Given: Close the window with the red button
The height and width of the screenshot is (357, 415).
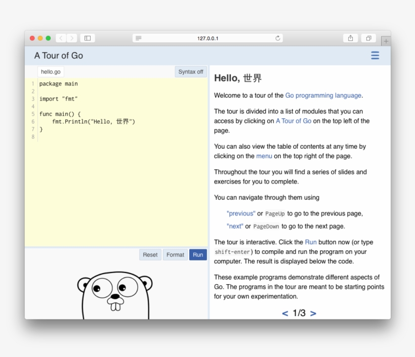Looking at the screenshot, I should coord(32,38).
